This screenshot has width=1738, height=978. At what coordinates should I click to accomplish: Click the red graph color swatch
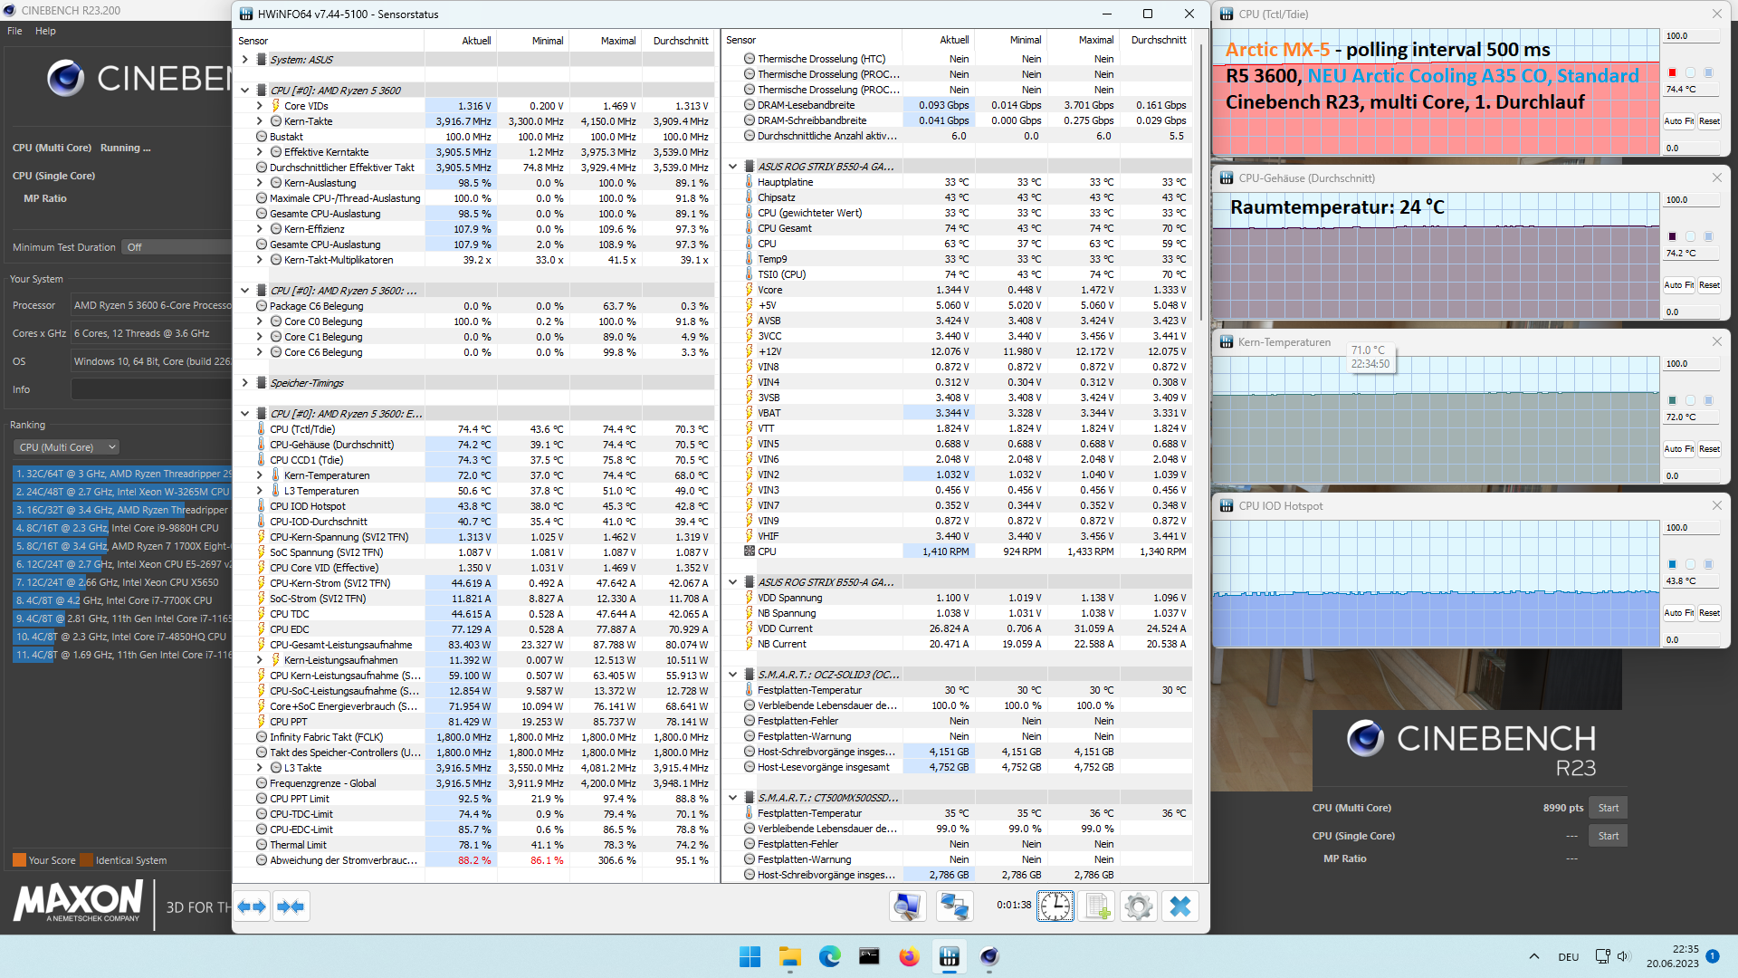1672,72
